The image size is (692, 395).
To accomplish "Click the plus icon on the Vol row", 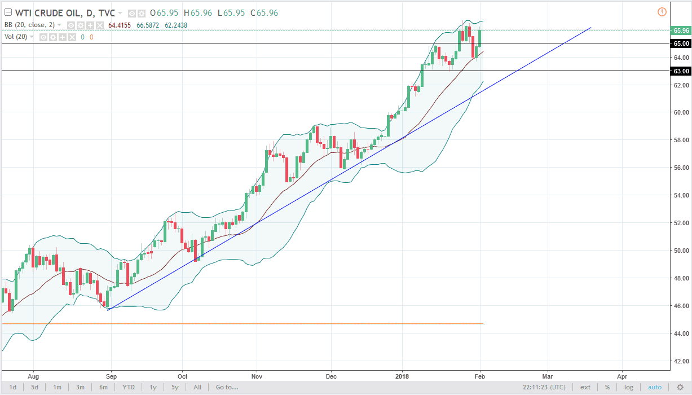I will point(63,37).
